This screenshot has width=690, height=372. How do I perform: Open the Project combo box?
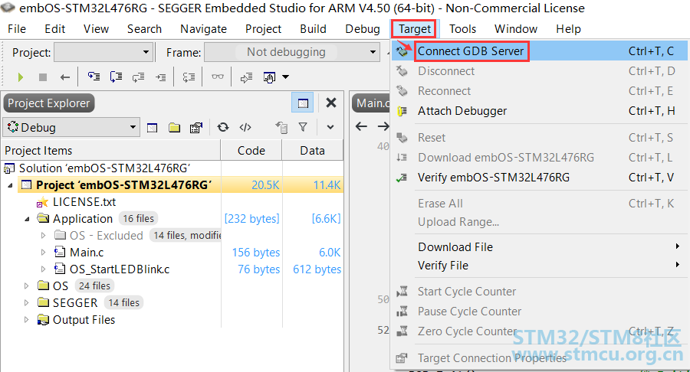(103, 52)
